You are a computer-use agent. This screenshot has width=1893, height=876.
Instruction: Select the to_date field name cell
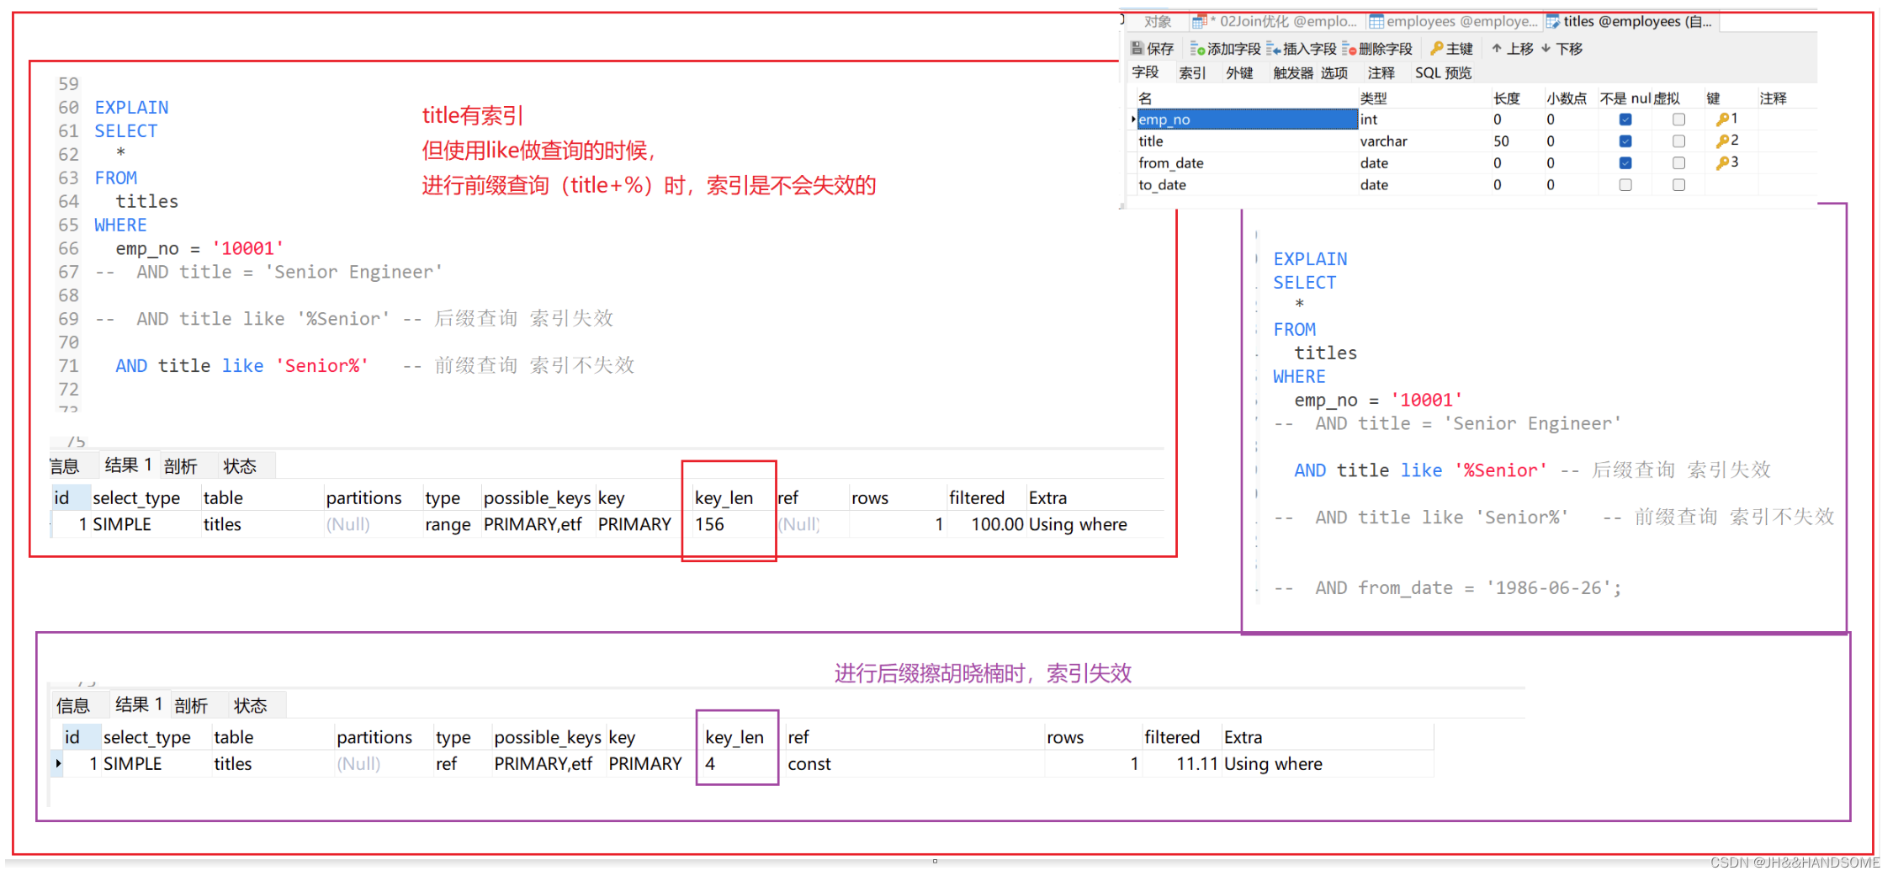pyautogui.click(x=1248, y=185)
